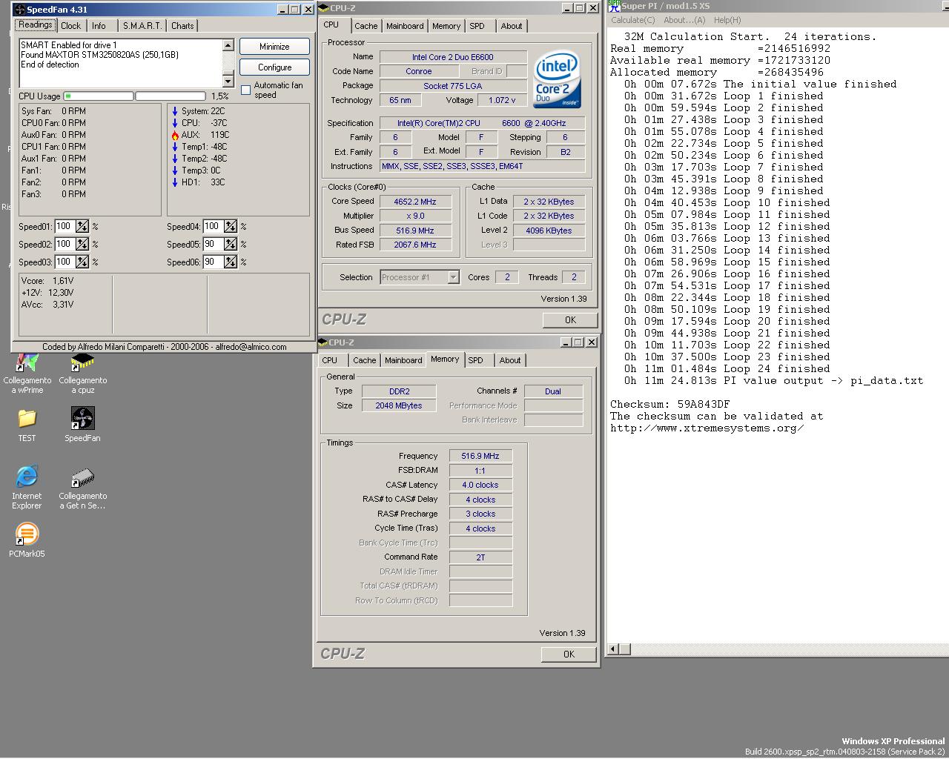The image size is (949, 759).
Task: Enable Automatic fan speed checkbox
Action: (x=246, y=90)
